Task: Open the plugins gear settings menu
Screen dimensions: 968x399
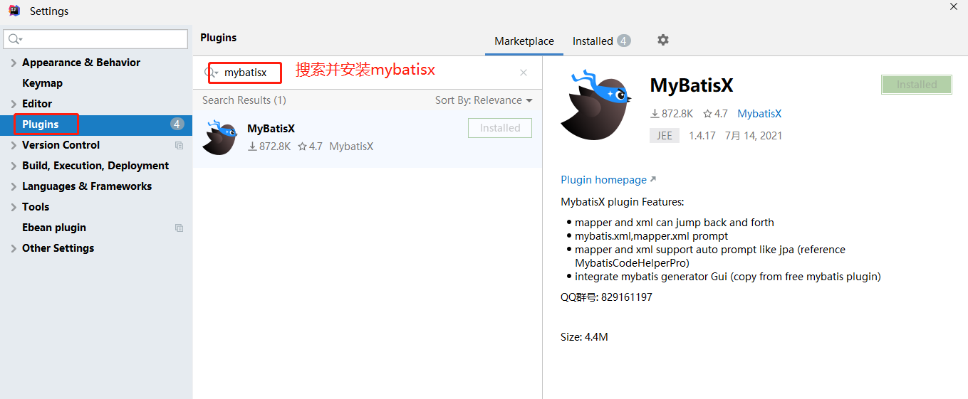Action: (x=663, y=40)
